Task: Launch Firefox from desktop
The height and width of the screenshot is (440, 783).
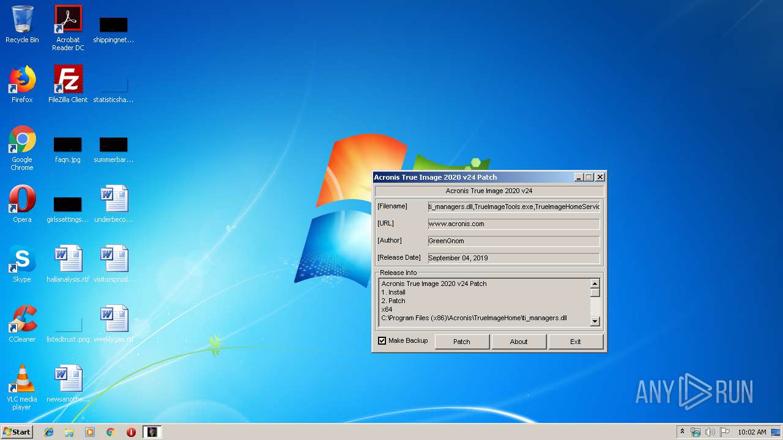Action: click(22, 84)
